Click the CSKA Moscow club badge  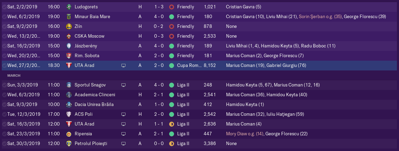[x=69, y=36]
